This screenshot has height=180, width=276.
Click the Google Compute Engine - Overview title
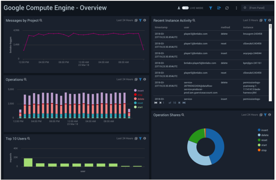pyautogui.click(x=55, y=8)
